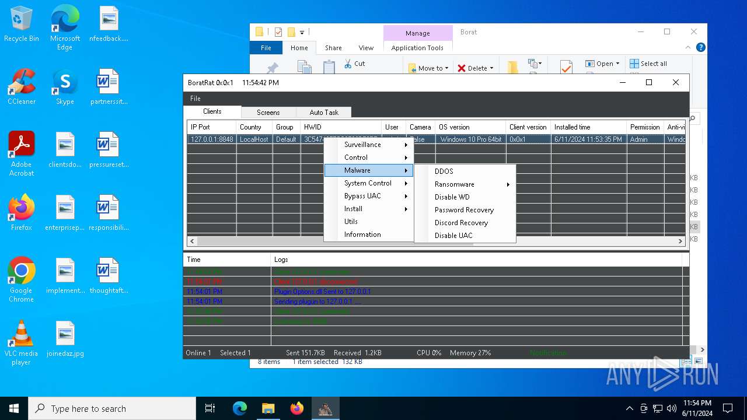The width and height of the screenshot is (747, 420).
Task: Expand the Install submenu
Action: (x=369, y=209)
